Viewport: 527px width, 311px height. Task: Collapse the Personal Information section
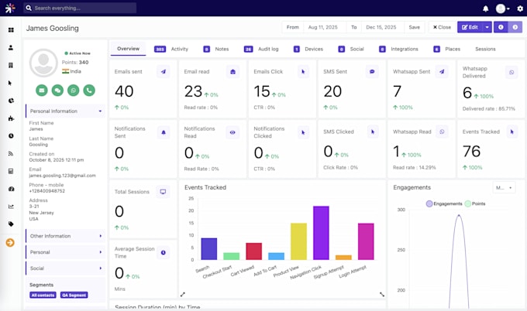pyautogui.click(x=66, y=111)
